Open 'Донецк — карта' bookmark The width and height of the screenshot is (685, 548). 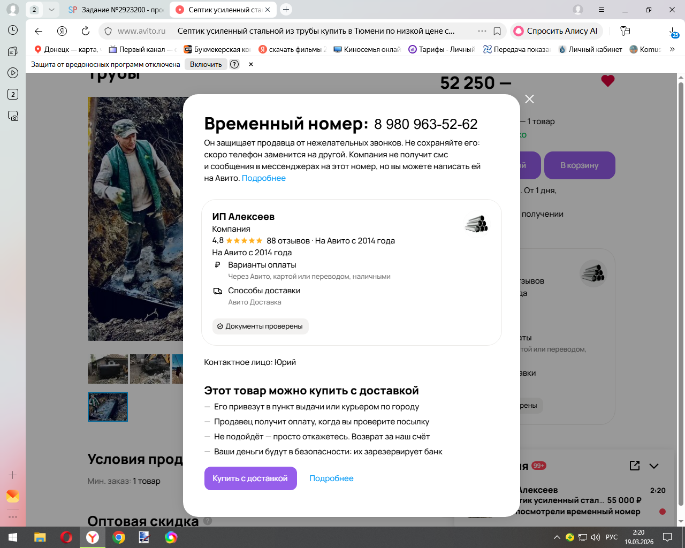coord(67,49)
